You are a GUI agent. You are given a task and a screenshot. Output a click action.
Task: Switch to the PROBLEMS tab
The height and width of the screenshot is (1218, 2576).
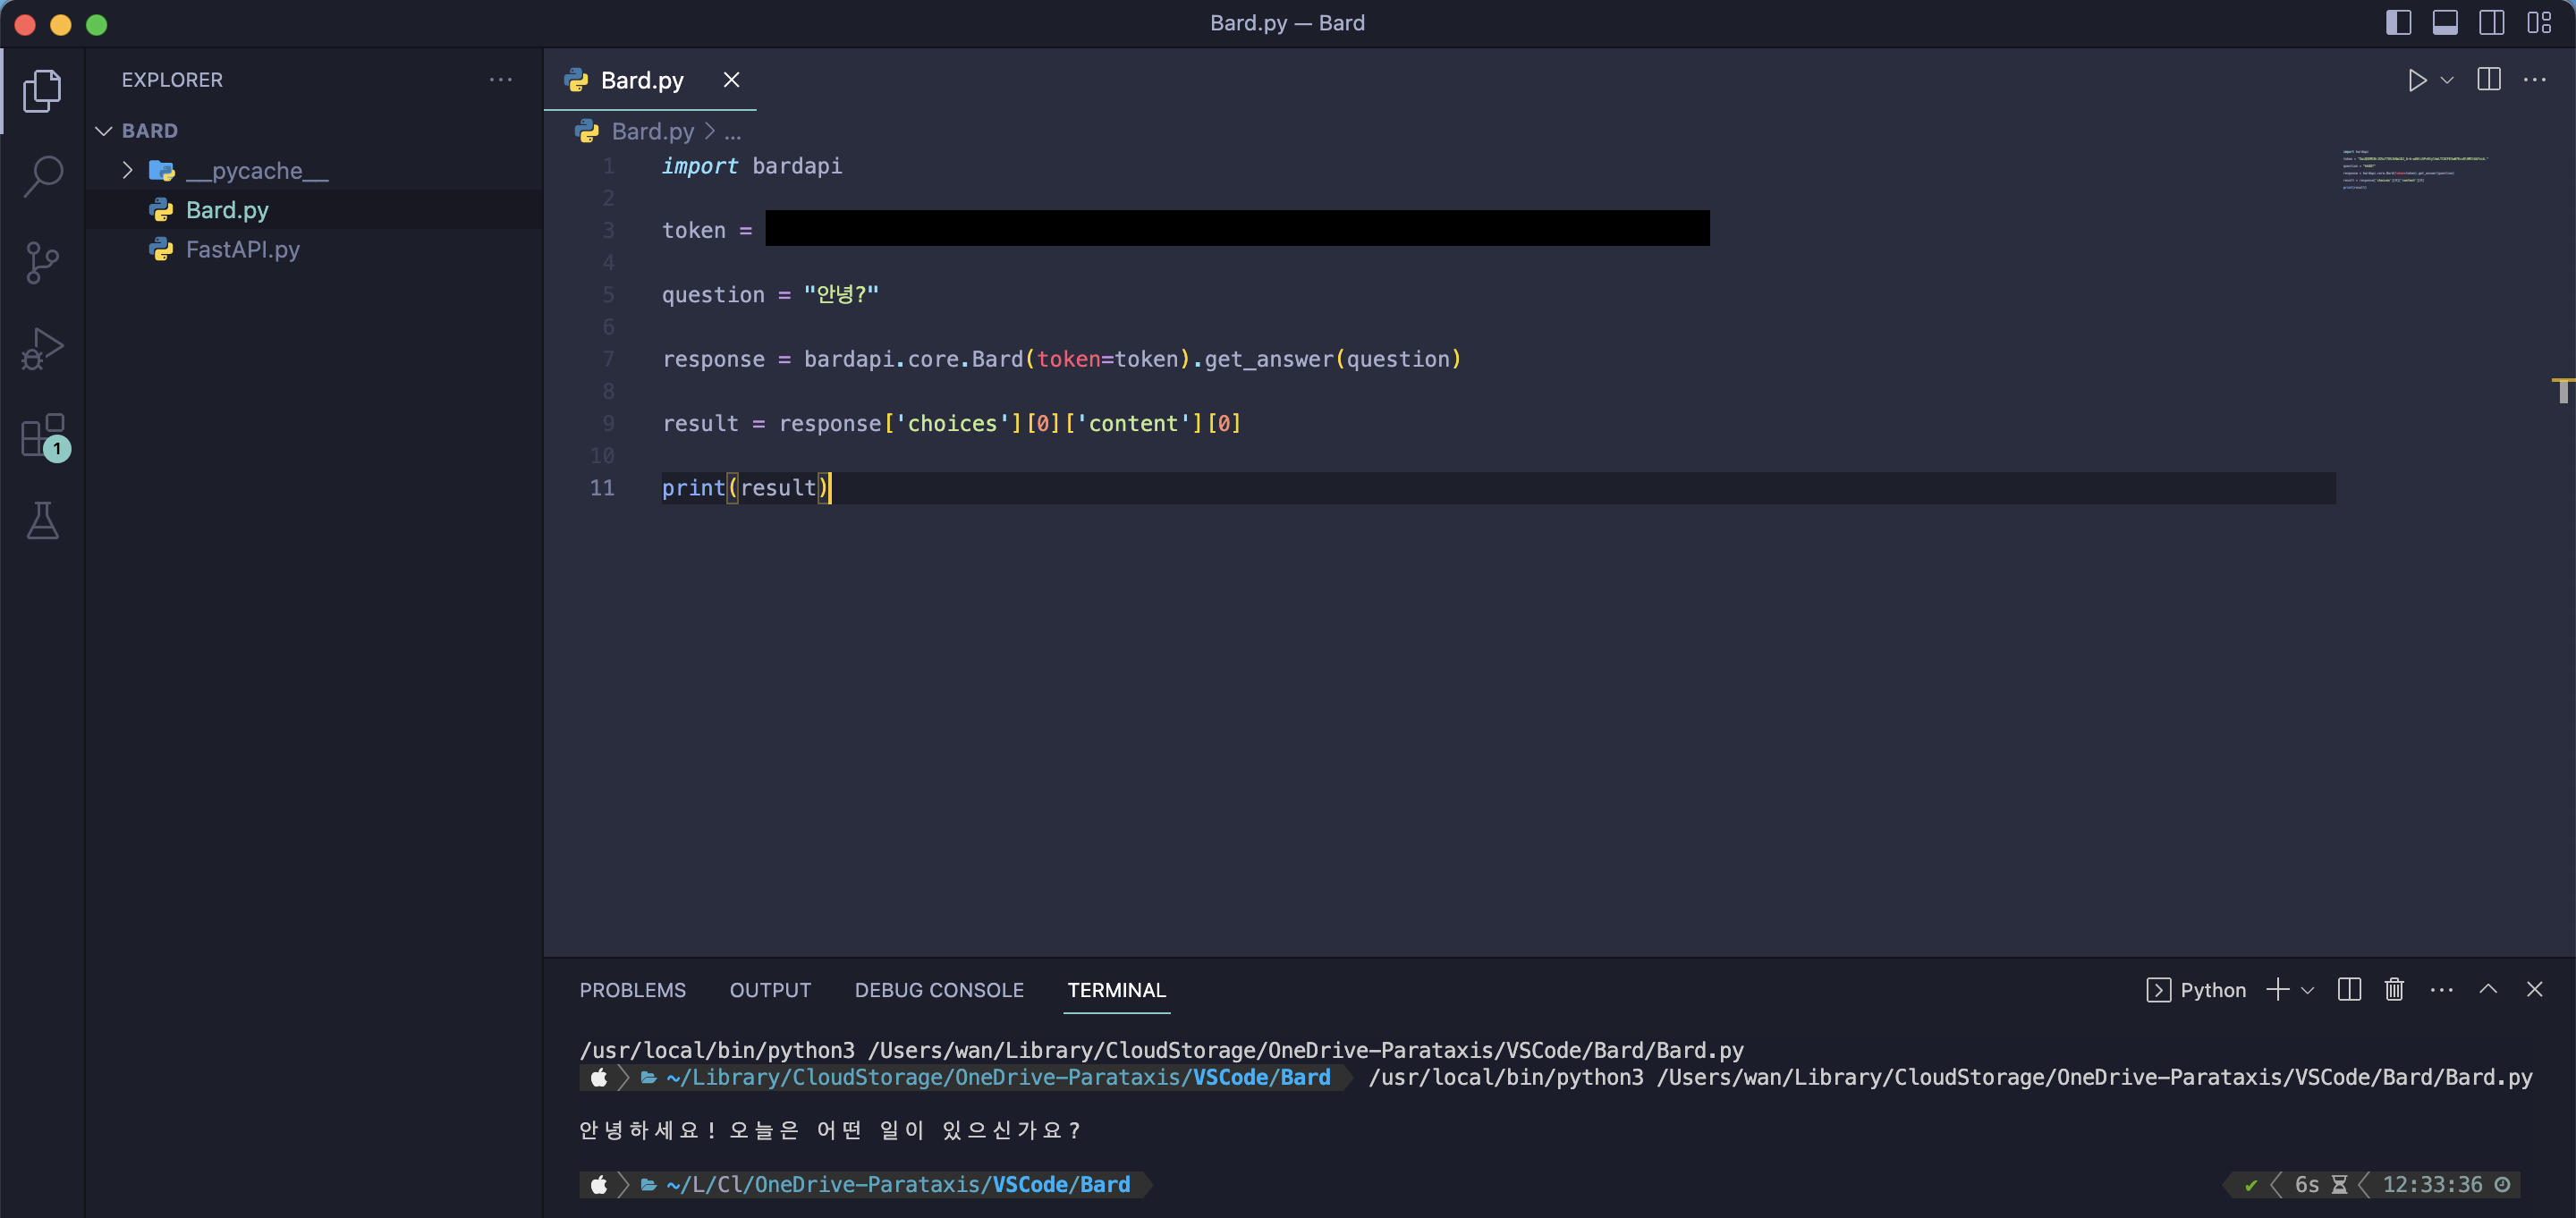pos(632,990)
